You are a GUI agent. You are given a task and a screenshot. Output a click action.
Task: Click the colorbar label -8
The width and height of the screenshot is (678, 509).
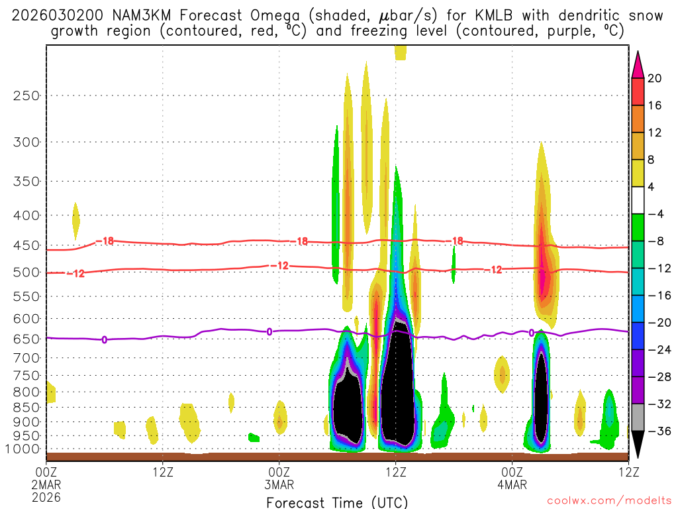(x=656, y=241)
